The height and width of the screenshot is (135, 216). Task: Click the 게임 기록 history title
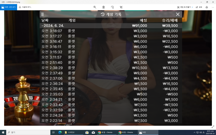click(114, 14)
